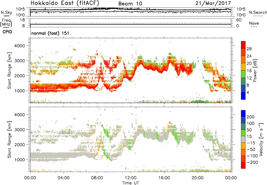
Task: Select the '15' value on the velocity colorbar
Action: click(x=249, y=136)
